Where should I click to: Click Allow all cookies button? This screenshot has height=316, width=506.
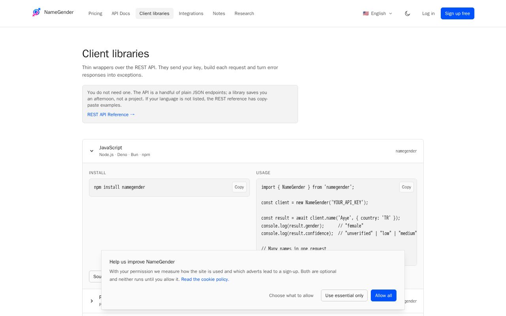[383, 295]
